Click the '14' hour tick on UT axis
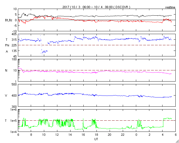This screenshot has height=143, width=179. click(x=70, y=135)
